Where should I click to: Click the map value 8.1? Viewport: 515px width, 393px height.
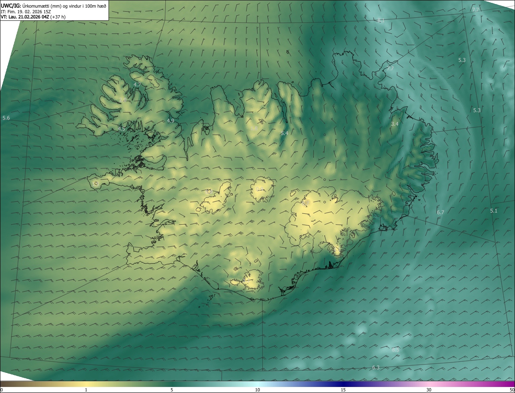(x=381, y=20)
